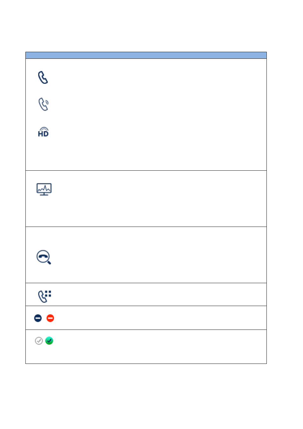Select the HD audio icon
This screenshot has height=429, width=303.
[x=43, y=132]
